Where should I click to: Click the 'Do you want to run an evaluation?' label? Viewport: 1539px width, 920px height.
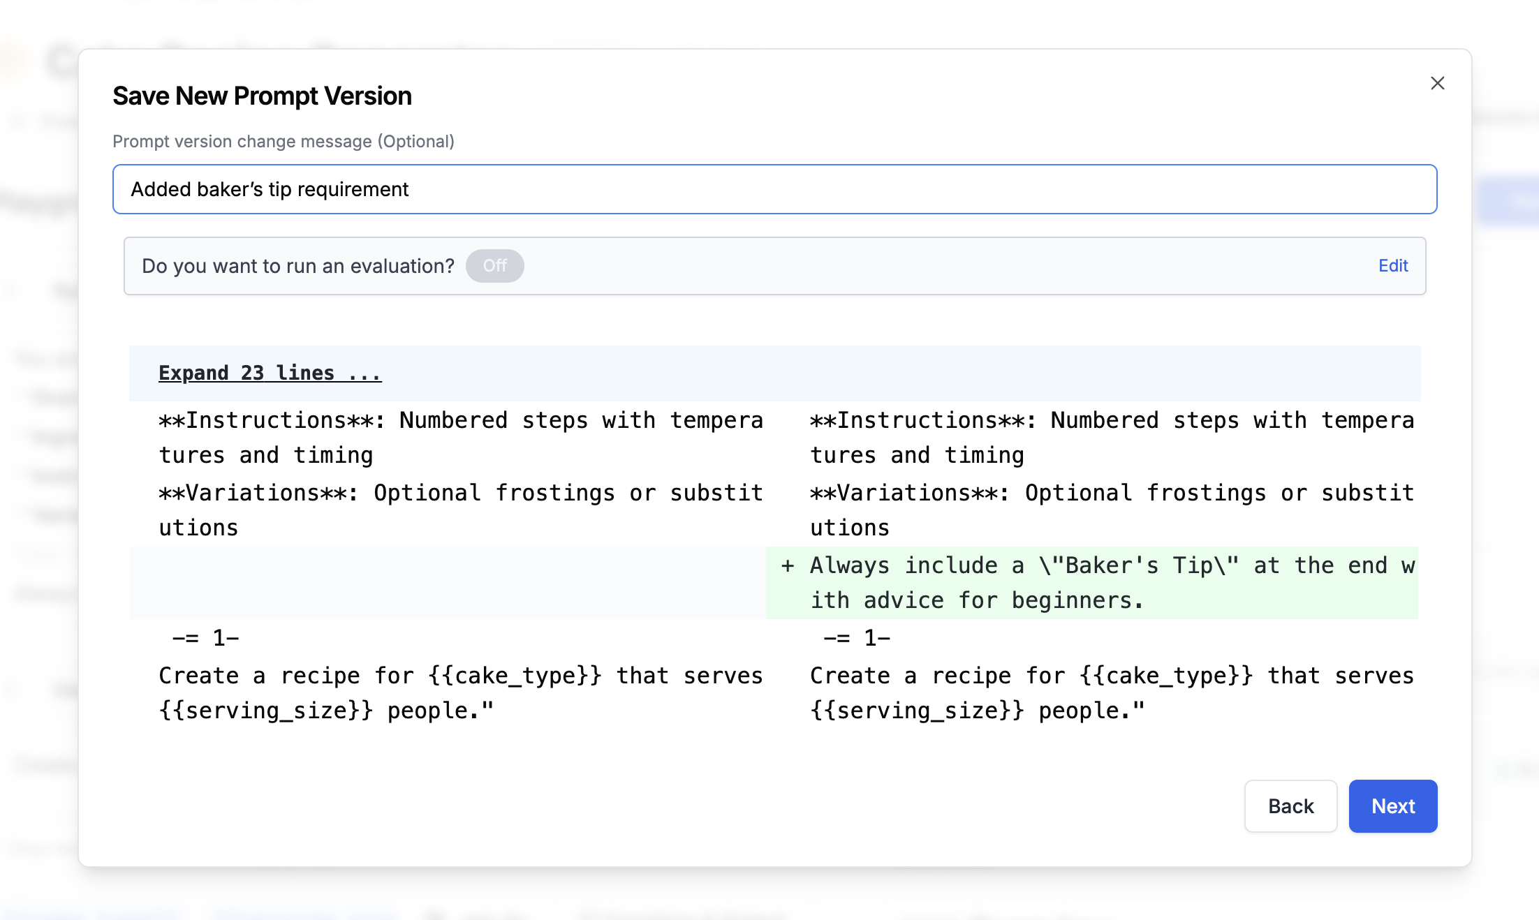(x=298, y=266)
